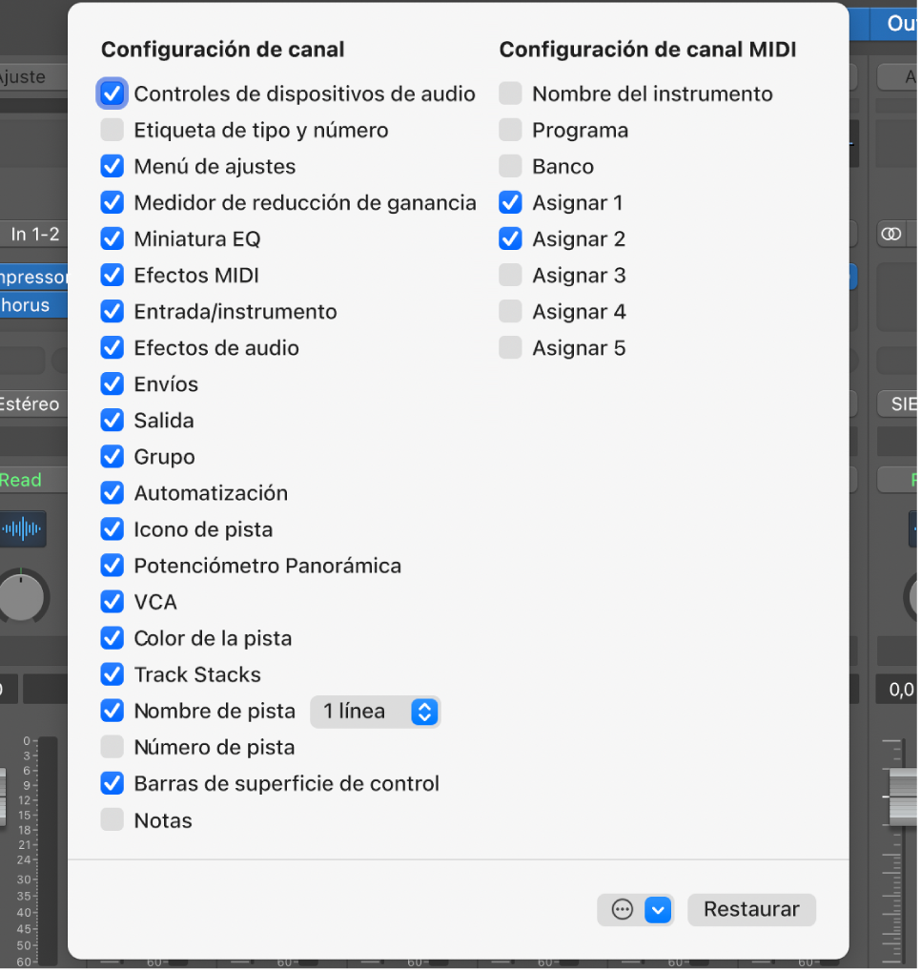Click the blue chevron beside ellipsis

tap(659, 910)
